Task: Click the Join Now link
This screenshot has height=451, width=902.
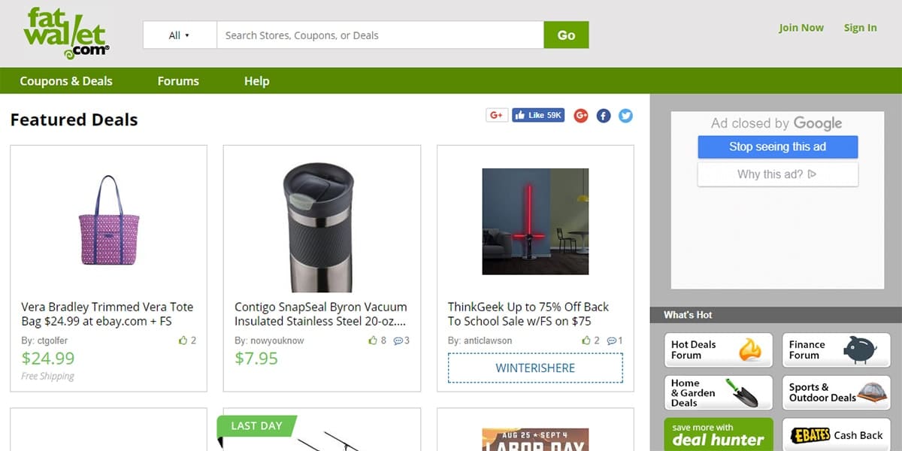Action: click(801, 28)
